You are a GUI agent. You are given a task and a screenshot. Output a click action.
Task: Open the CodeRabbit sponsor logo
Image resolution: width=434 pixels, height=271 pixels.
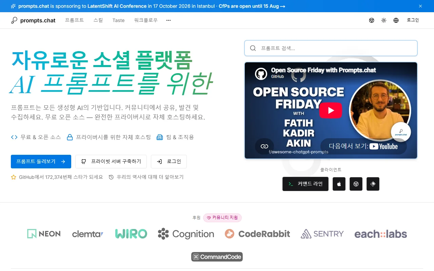pyautogui.click(x=257, y=234)
